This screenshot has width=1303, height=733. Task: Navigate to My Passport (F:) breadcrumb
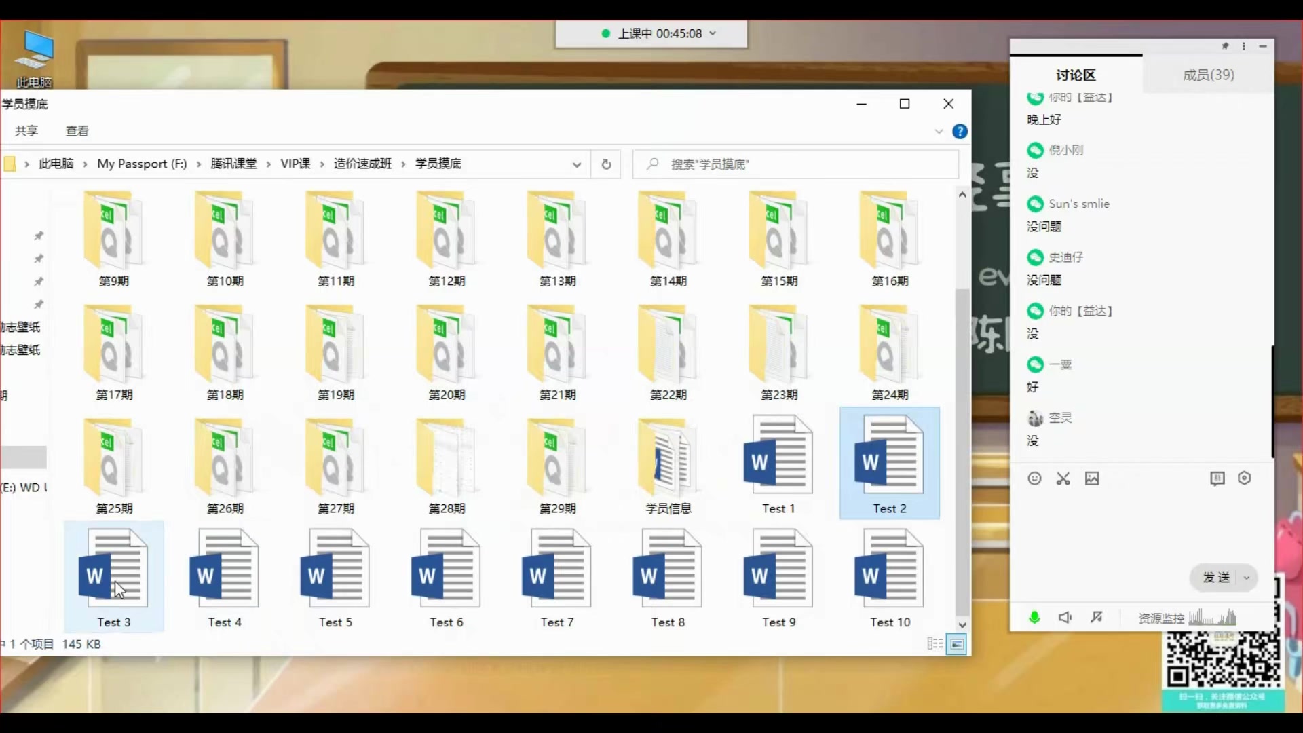(142, 164)
